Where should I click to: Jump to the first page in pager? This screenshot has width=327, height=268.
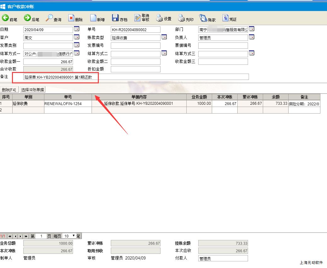click(x=10, y=236)
